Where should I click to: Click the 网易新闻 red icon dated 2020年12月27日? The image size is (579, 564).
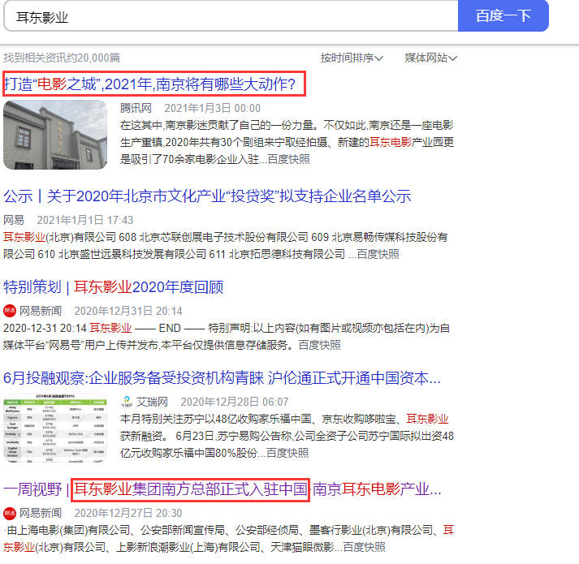10,513
